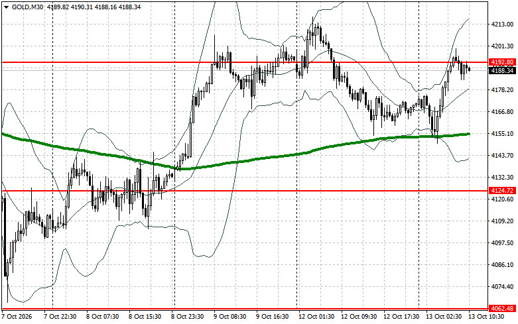Click the 4155.10 price scale value
518x324 pixels.
[503, 134]
